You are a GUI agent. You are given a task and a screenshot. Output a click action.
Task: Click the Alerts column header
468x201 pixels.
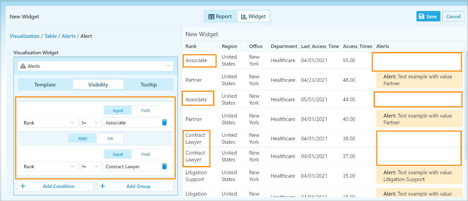[x=382, y=46]
